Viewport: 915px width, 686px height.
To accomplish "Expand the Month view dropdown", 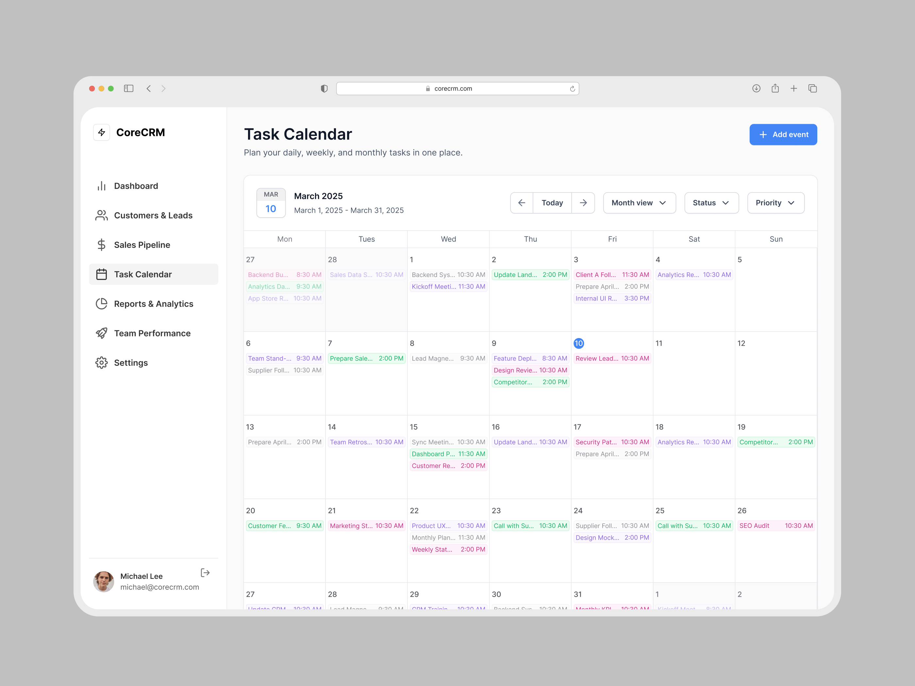I will [x=639, y=203].
